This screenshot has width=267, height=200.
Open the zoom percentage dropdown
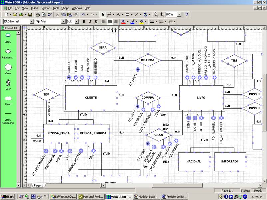pos(179,15)
